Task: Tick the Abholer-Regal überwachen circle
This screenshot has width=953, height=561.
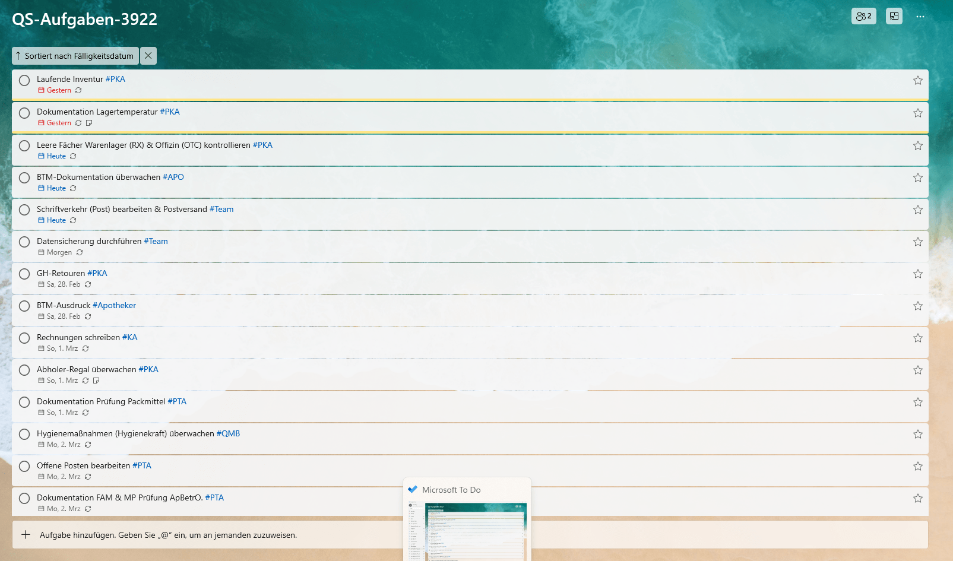Action: [x=24, y=370]
